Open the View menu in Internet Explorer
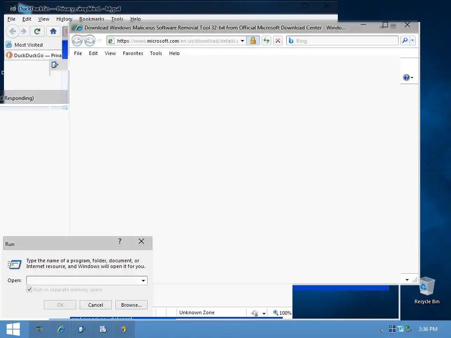 (x=110, y=53)
